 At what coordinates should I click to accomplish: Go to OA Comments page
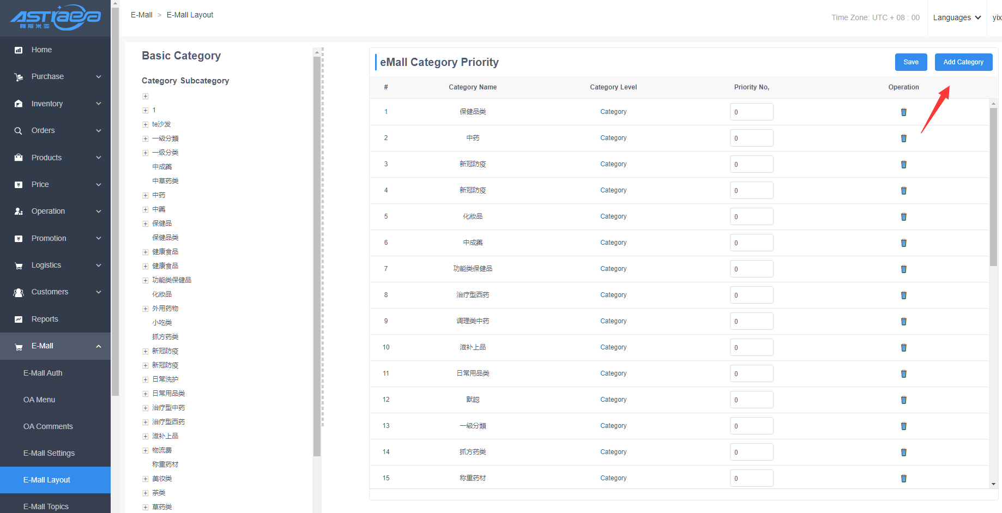click(x=48, y=426)
